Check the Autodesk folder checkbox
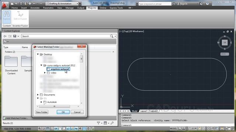Image resolution: width=236 pixels, height=132 pixels. point(45,102)
